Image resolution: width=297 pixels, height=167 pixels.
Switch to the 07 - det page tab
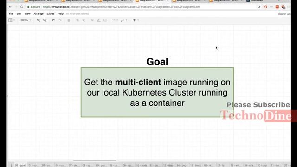tap(74, 165)
